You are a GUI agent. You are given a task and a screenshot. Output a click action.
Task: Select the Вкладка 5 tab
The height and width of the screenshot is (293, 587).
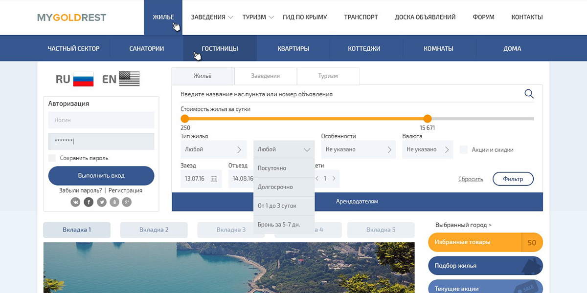point(381,230)
